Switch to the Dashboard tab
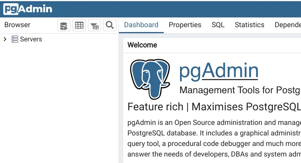 pyautogui.click(x=141, y=25)
